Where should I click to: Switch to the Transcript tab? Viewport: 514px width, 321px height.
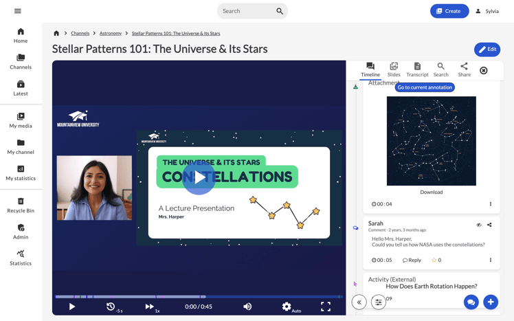click(417, 69)
